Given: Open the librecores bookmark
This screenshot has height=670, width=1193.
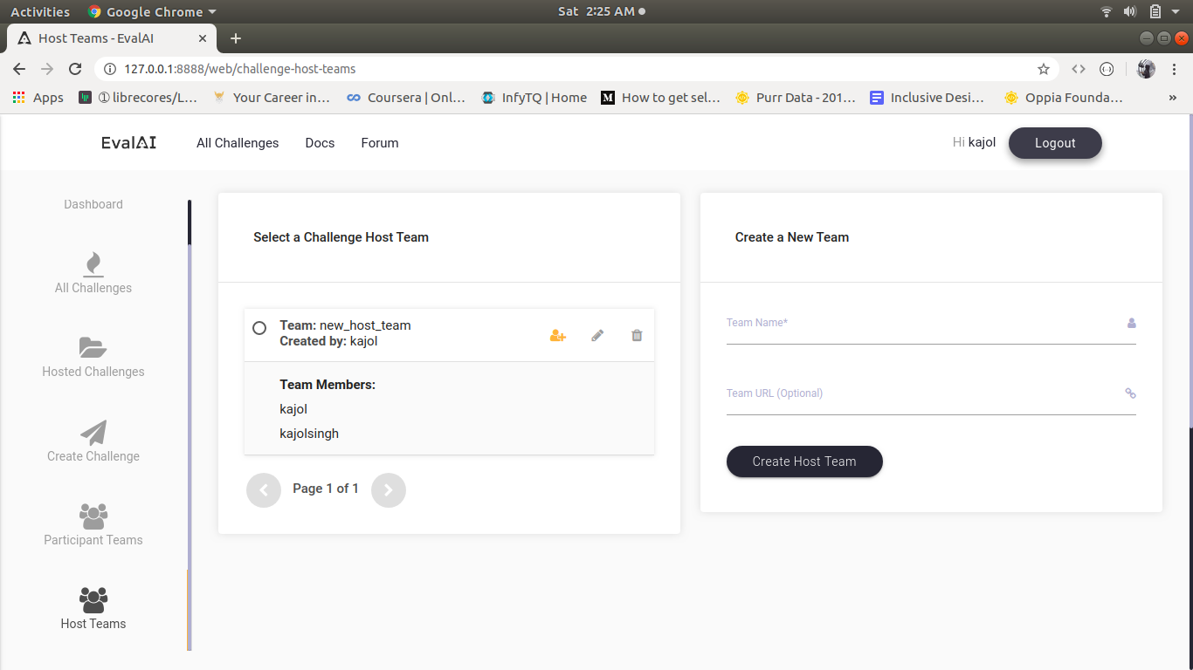Looking at the screenshot, I should click(x=138, y=98).
